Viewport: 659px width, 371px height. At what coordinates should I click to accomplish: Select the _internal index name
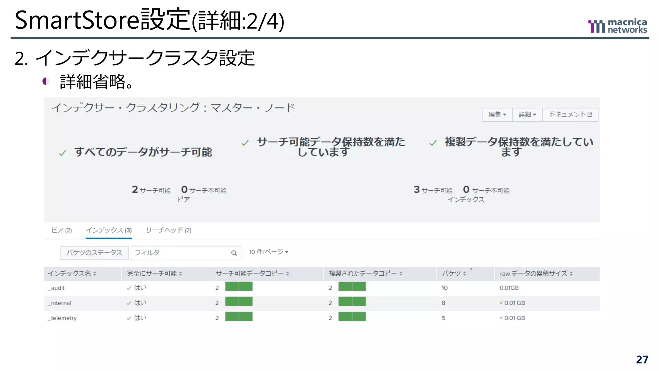click(x=60, y=303)
